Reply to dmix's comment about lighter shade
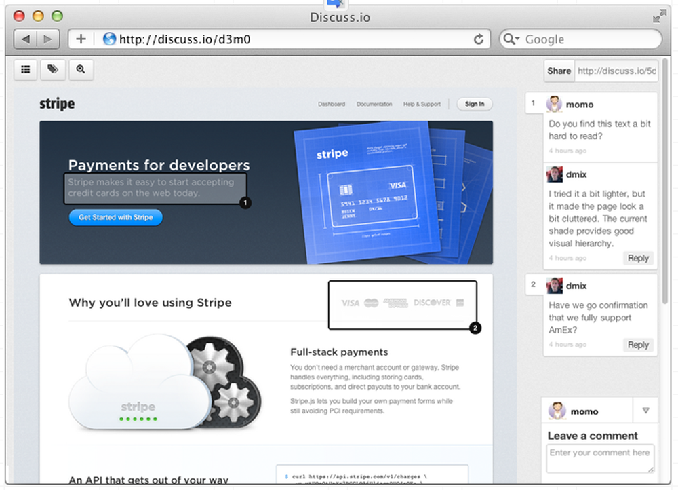Viewport: 678px width, 490px height. click(638, 258)
